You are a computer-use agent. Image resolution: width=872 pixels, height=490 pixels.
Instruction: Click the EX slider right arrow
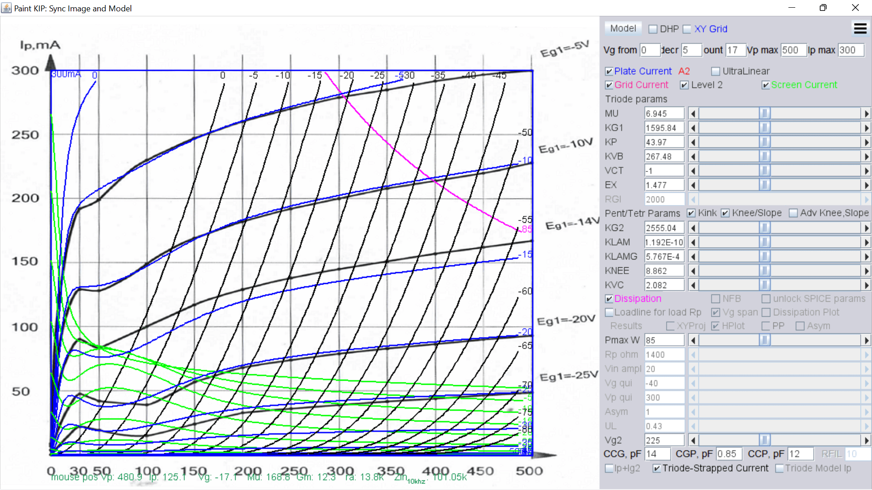[x=866, y=185]
